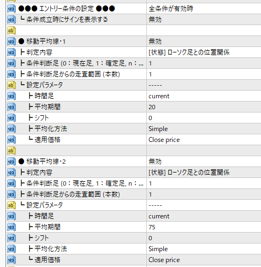The height and width of the screenshot is (267, 261).
Task: Click the 123 icon beside 移動平均線・1
Action: (11, 41)
